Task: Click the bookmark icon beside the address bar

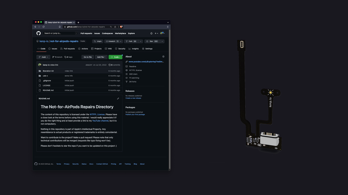Action: point(60,27)
